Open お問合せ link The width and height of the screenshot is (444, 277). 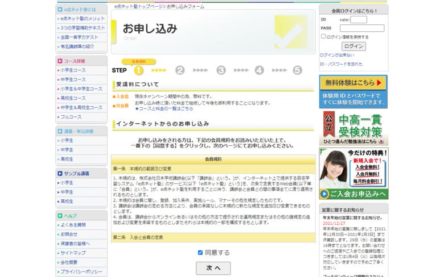pyautogui.click(x=69, y=234)
